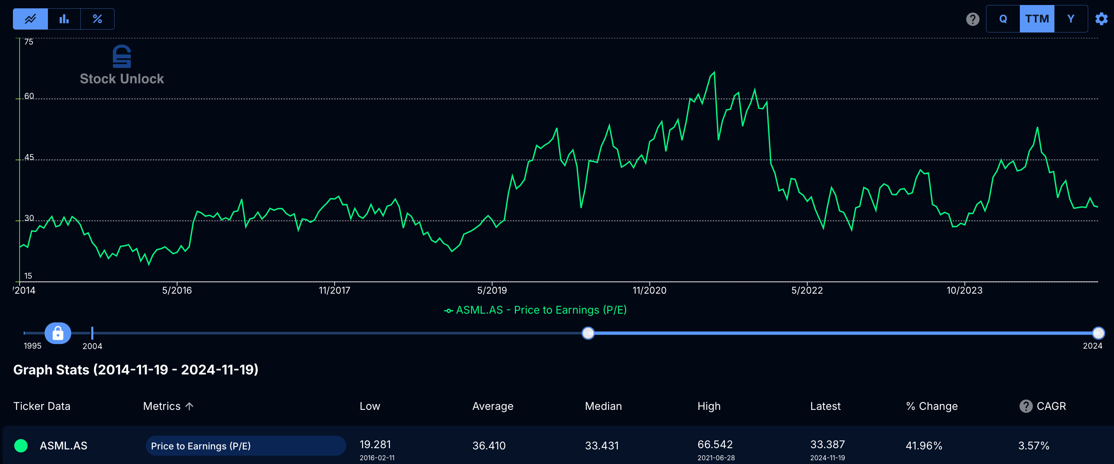Click the lock icon on timeline slider
Image resolution: width=1114 pixels, height=464 pixels.
tap(58, 333)
